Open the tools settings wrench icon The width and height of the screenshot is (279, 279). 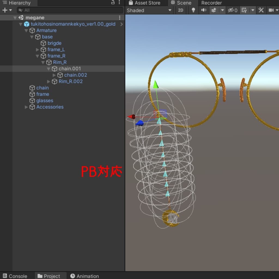click(261, 10)
